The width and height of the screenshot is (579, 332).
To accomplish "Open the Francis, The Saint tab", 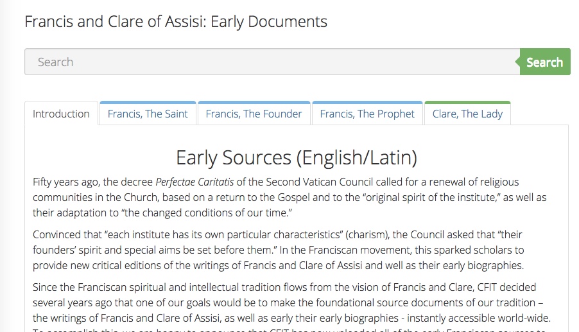I will point(148,114).
